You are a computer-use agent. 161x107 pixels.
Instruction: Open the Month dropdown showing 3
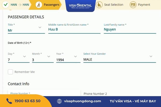[x=43, y=58]
